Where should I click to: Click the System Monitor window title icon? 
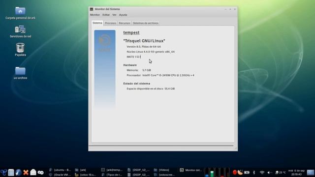(92, 9)
